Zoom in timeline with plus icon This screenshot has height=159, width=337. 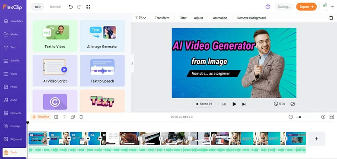point(323,117)
